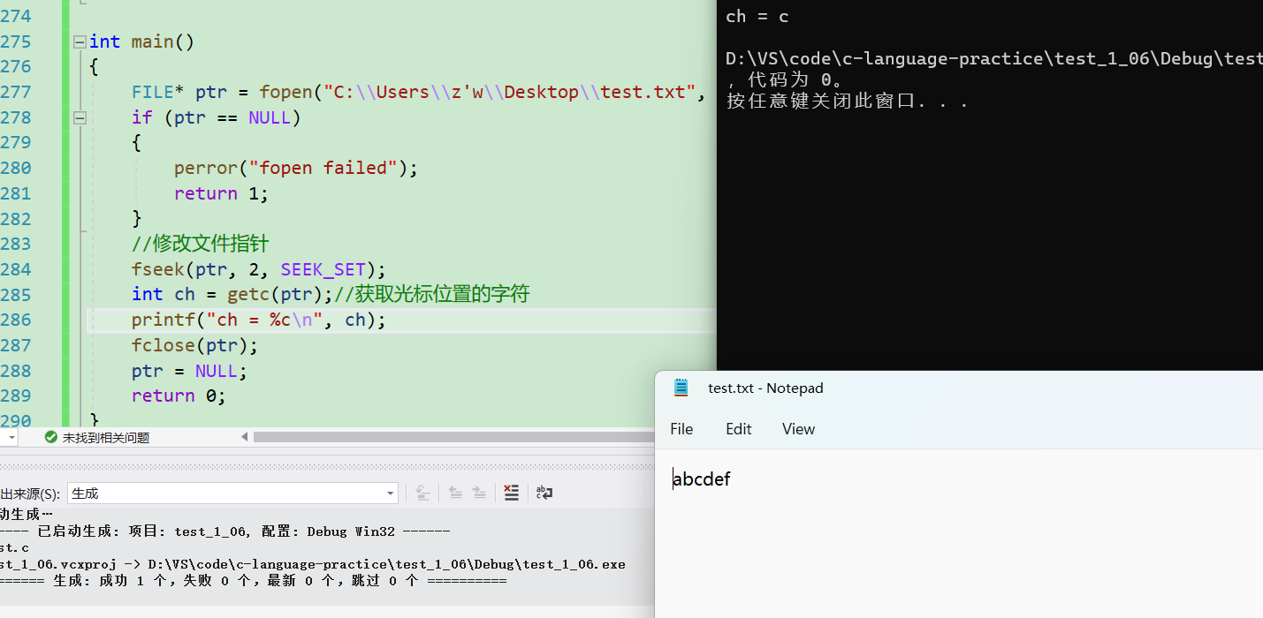1263x618 pixels.
Task: Toggle word wrap icon in output toolbar
Action: pos(544,494)
